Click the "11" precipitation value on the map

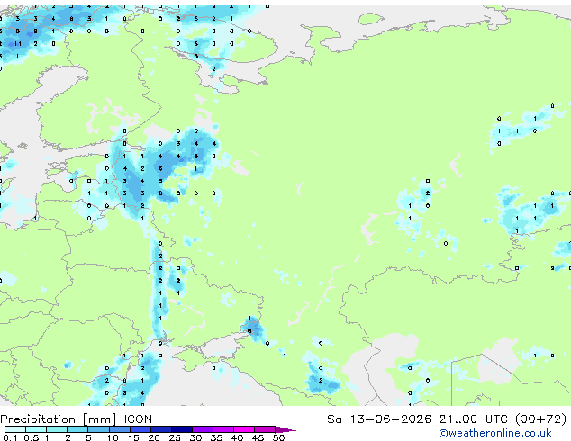(x=17, y=44)
